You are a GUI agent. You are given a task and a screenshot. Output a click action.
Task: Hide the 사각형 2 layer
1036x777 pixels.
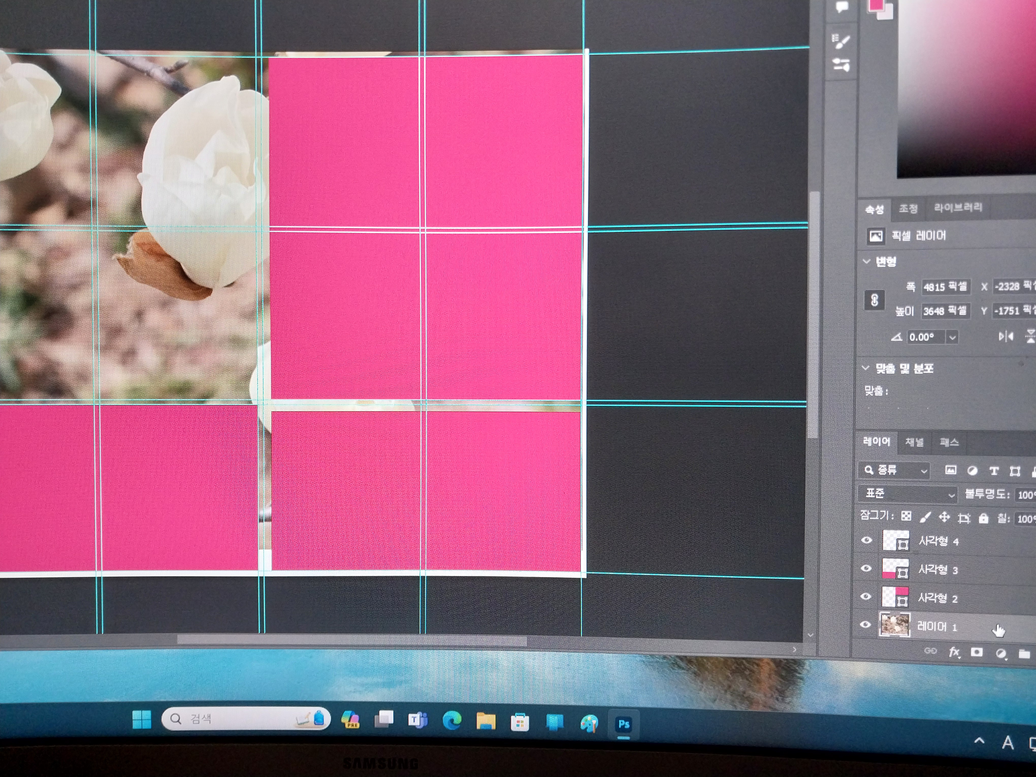coord(866,596)
